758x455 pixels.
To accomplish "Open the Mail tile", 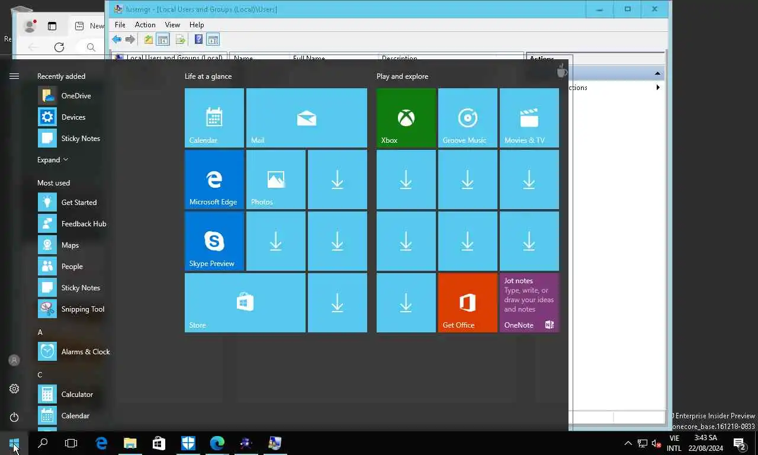I will [307, 118].
